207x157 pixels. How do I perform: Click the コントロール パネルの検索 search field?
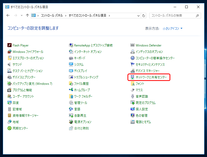[175, 16]
